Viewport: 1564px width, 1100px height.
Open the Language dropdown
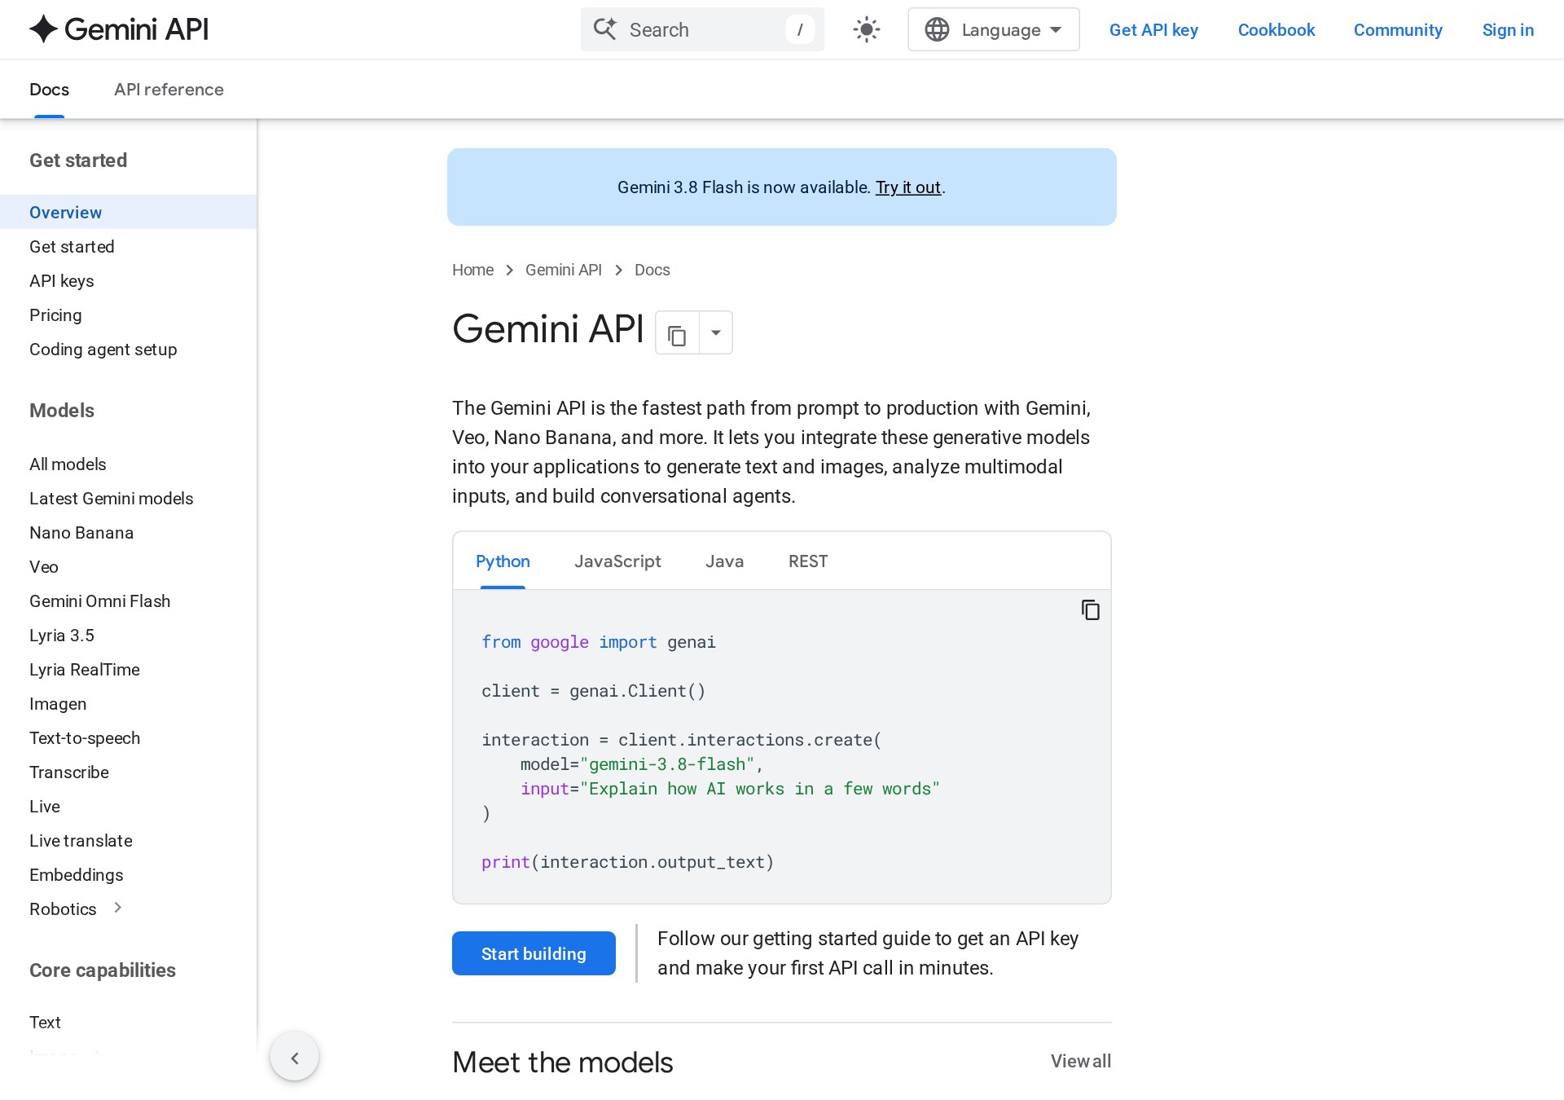[993, 29]
